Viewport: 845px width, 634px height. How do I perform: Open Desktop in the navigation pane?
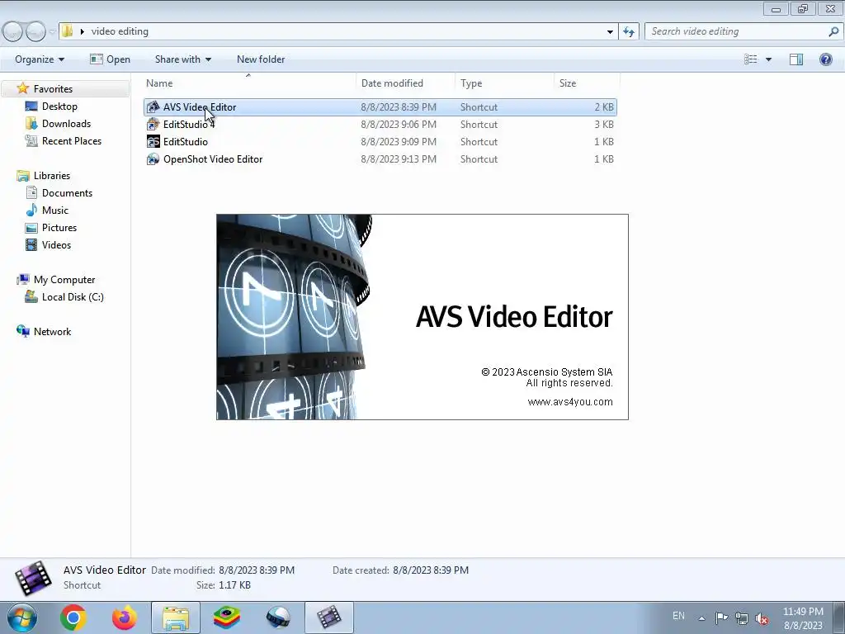pos(59,106)
